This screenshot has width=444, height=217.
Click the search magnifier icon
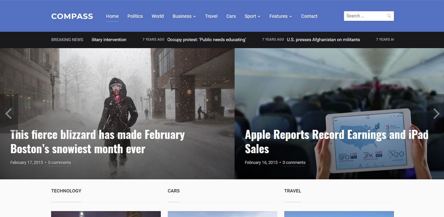(389, 16)
